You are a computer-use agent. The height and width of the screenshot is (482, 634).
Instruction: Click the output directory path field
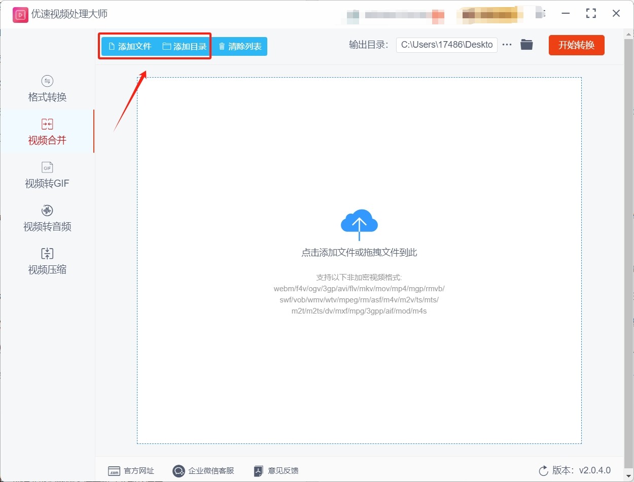tap(446, 45)
